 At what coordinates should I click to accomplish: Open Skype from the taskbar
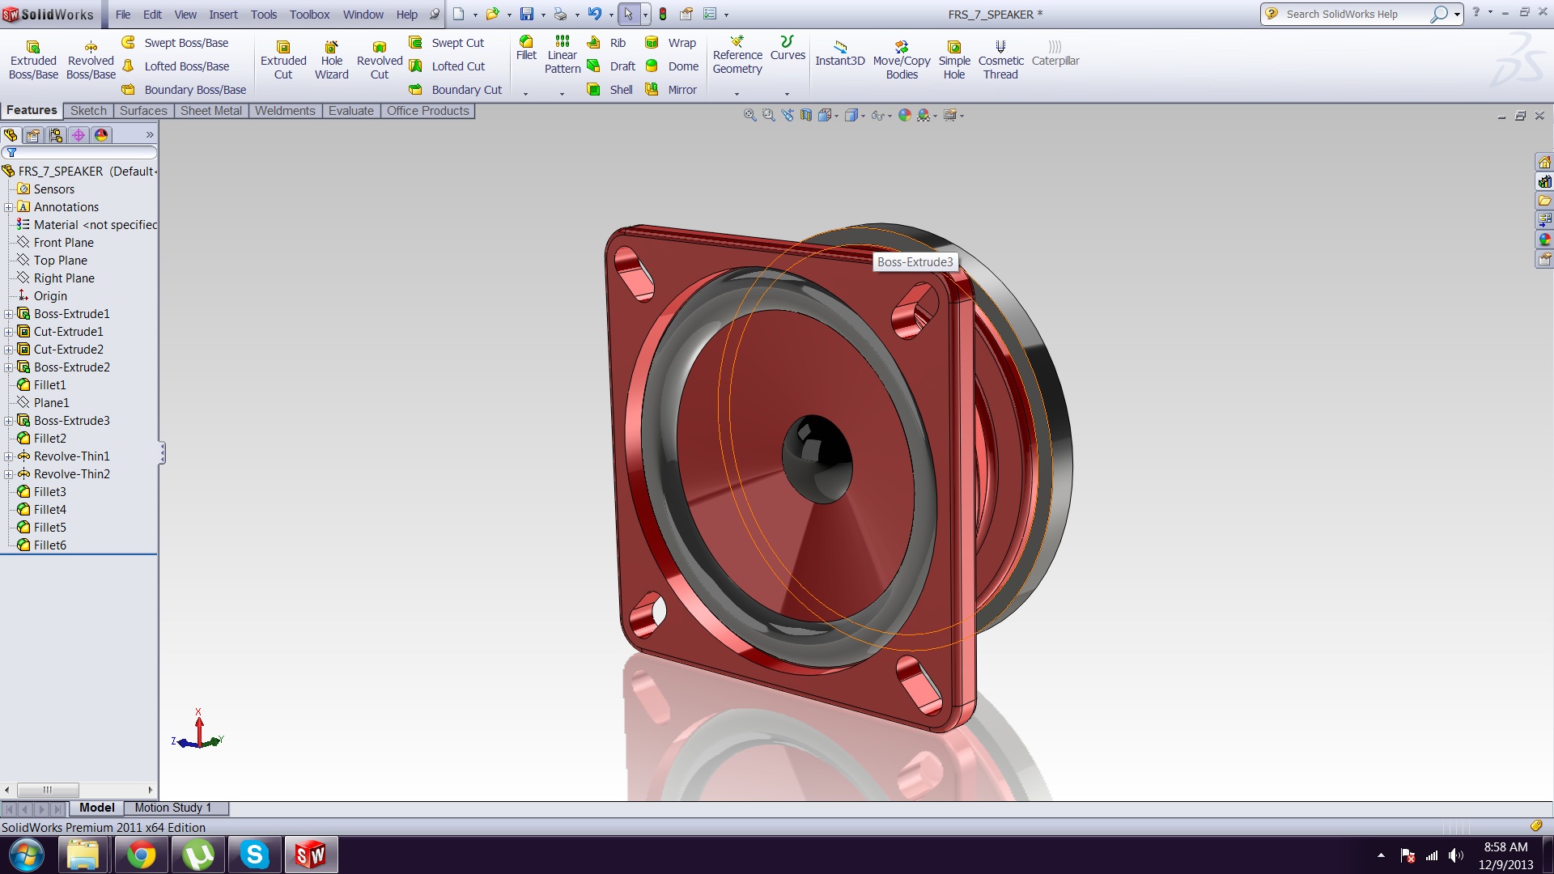pos(254,855)
